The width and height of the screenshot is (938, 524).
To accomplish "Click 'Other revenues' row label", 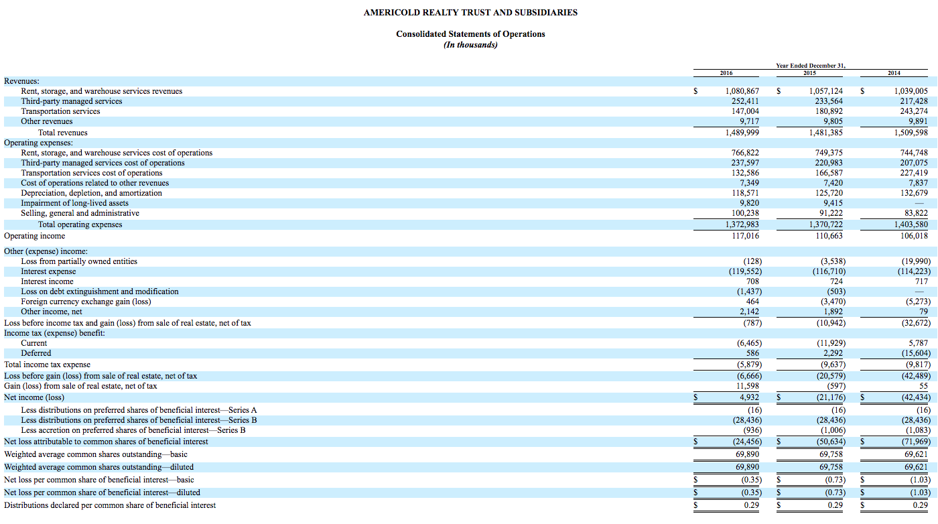I will tap(47, 121).
